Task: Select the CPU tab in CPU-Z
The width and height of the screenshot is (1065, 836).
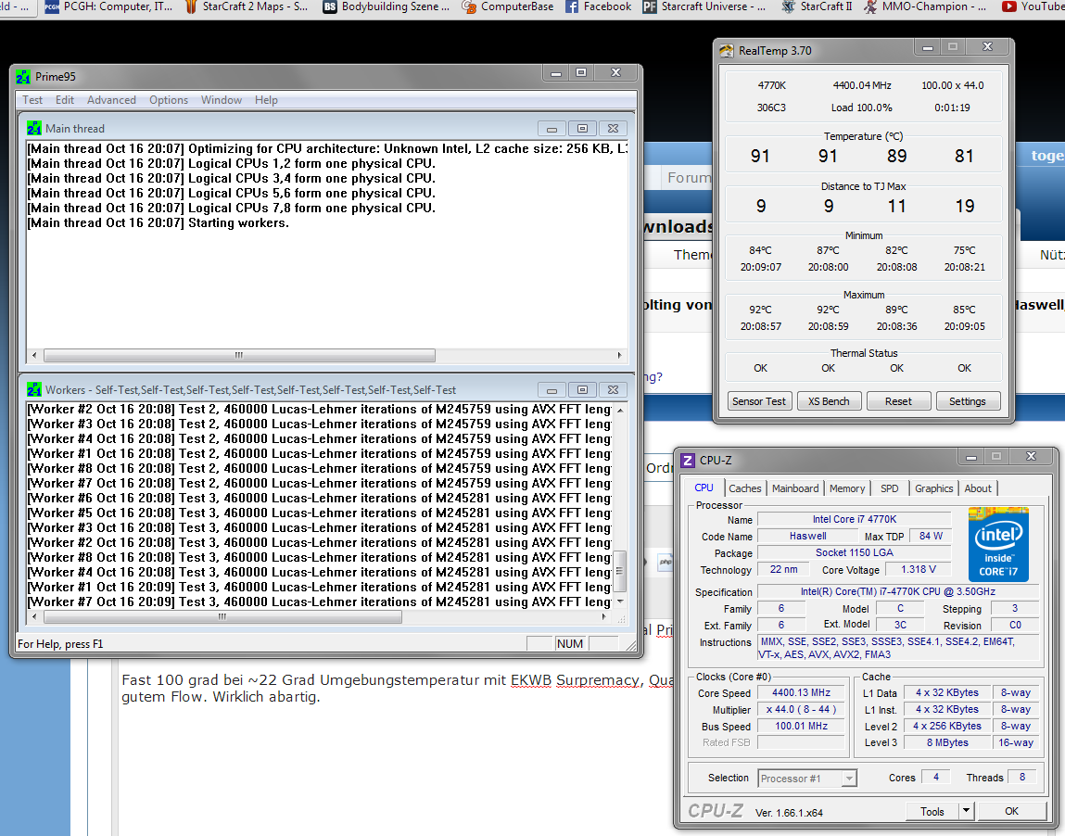Action: point(704,488)
